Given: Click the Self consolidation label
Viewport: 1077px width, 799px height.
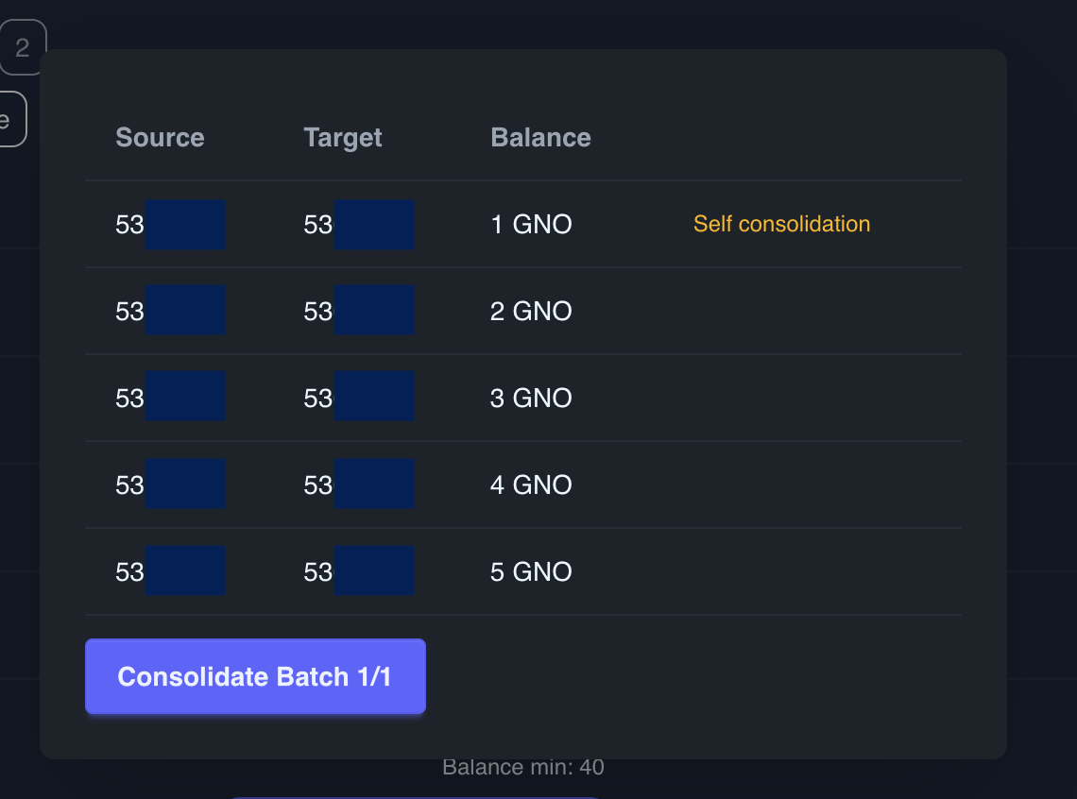Looking at the screenshot, I should pyautogui.click(x=781, y=224).
